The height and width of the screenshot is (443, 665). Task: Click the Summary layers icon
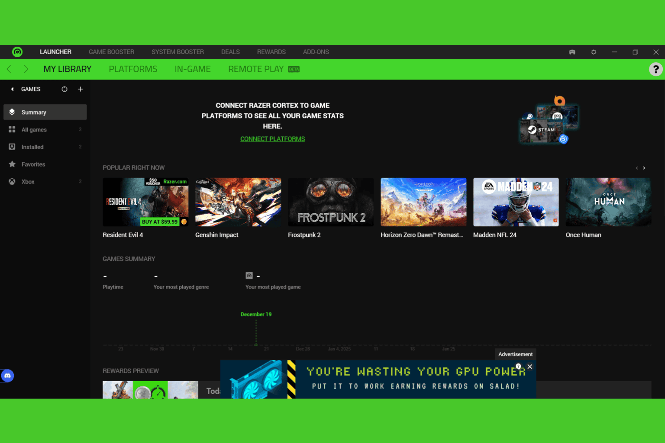tap(12, 112)
